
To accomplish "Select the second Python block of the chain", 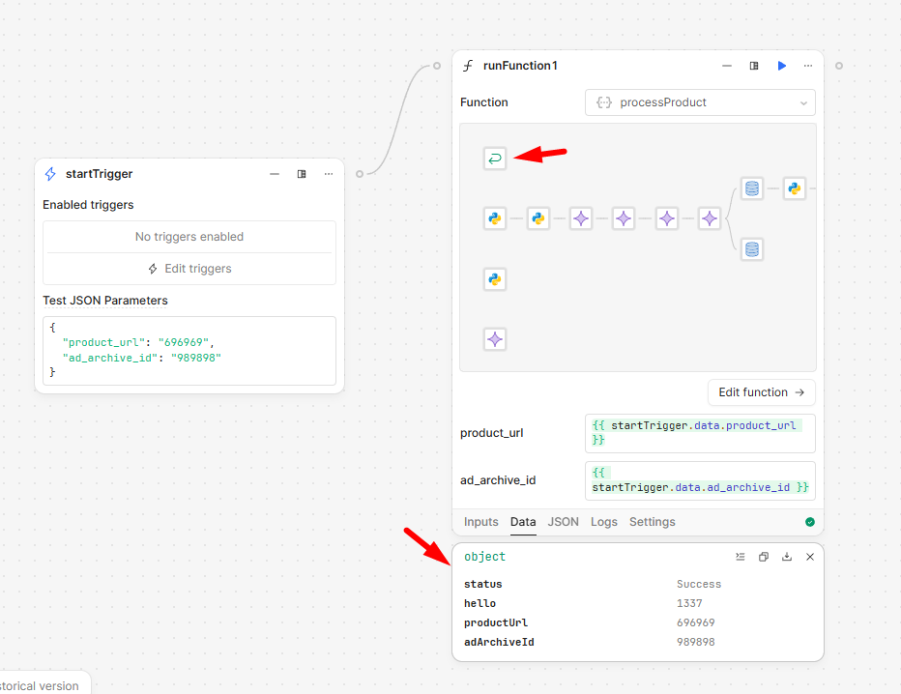I will (538, 218).
